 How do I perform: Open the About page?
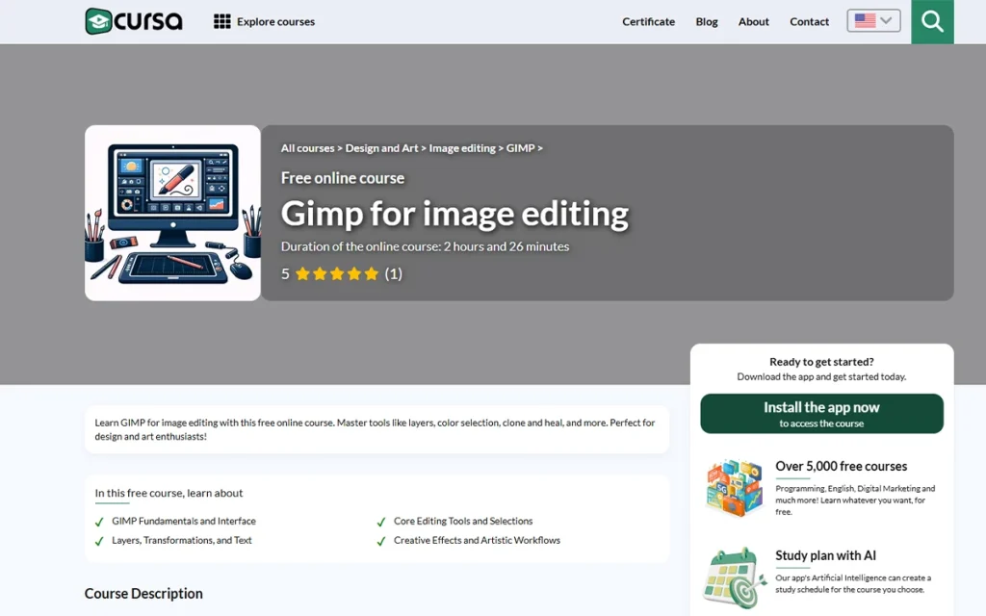[753, 21]
